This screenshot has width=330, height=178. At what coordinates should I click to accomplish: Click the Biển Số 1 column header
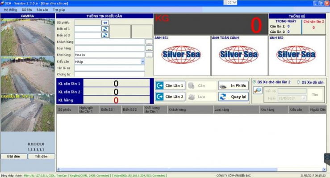point(110,109)
